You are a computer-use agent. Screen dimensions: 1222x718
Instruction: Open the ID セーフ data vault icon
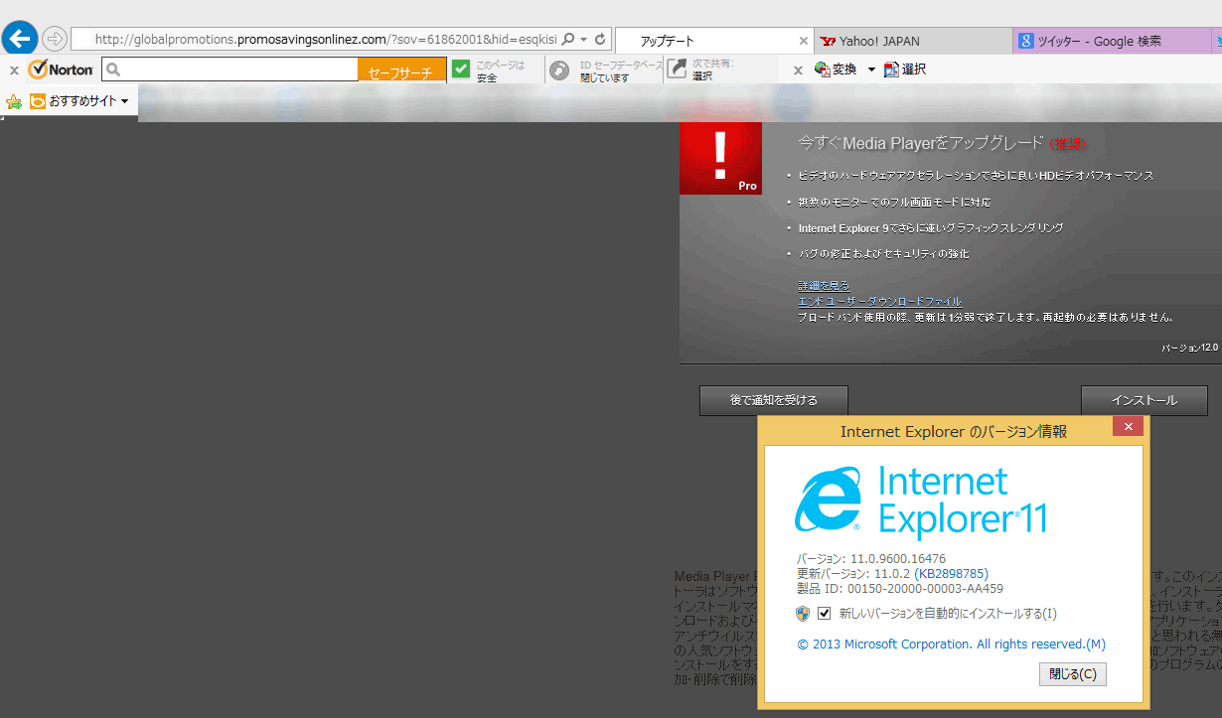coord(559,70)
